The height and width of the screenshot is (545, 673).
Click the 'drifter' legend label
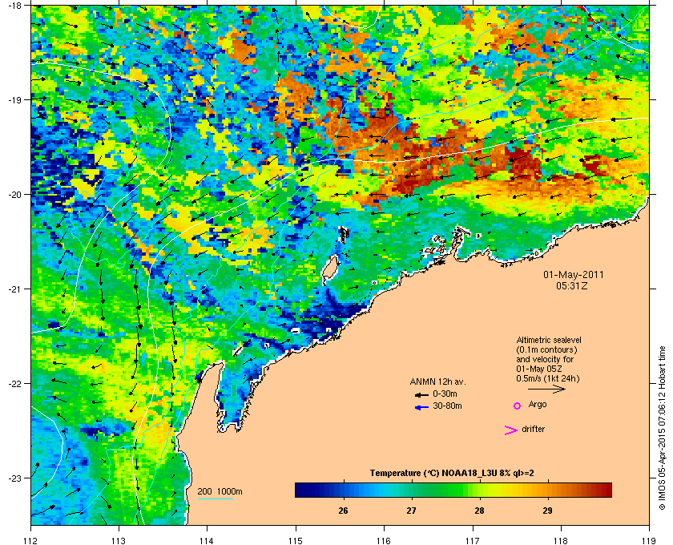(533, 429)
